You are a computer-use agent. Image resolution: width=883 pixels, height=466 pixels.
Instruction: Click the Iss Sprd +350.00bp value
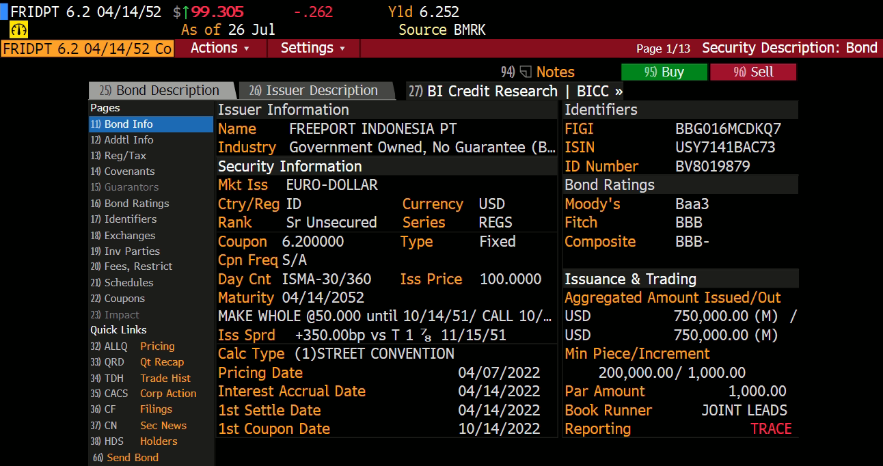click(400, 335)
